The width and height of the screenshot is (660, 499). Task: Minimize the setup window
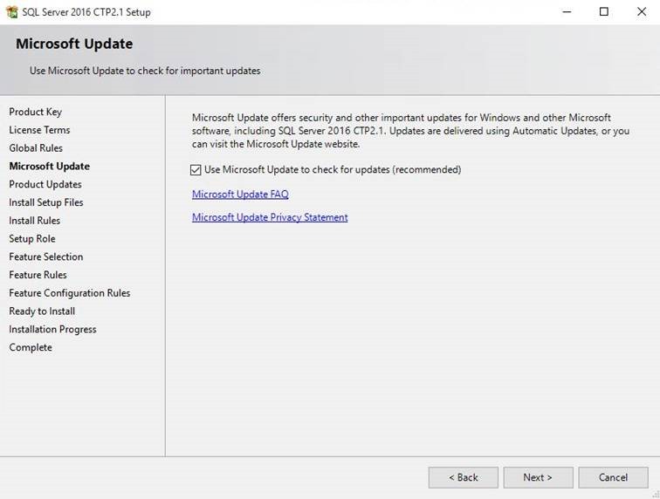tap(567, 12)
